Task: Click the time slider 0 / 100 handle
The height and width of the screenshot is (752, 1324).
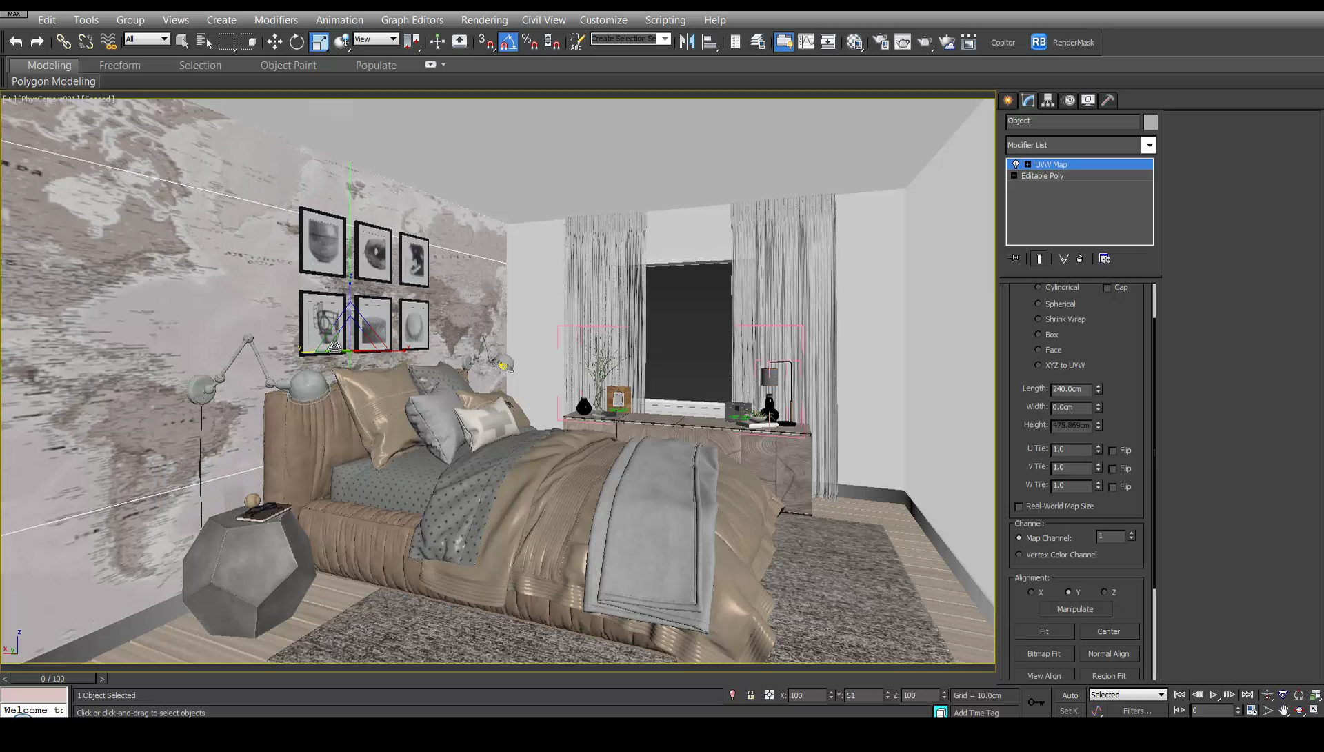Action: (52, 679)
